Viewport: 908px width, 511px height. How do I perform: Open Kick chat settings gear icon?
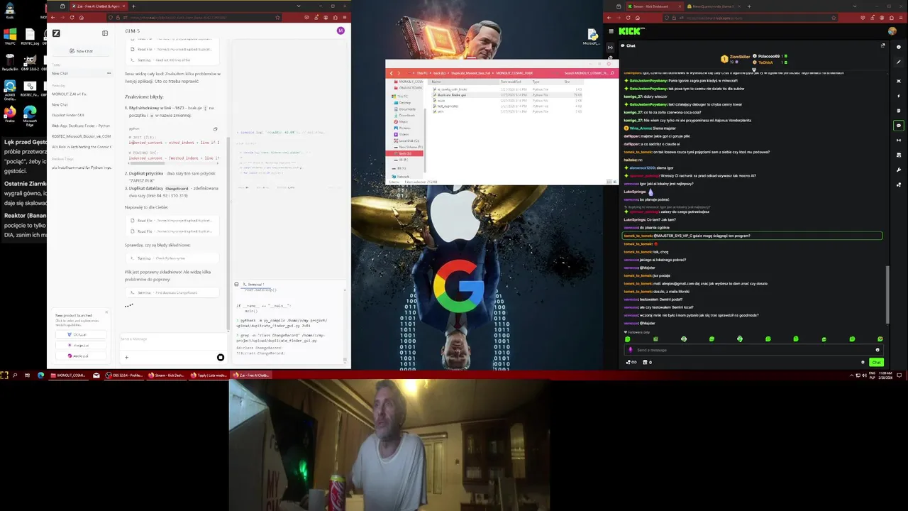(863, 362)
